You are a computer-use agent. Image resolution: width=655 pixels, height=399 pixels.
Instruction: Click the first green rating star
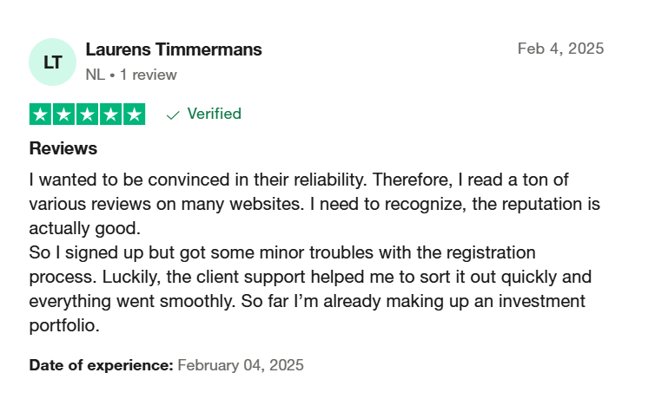pos(40,114)
